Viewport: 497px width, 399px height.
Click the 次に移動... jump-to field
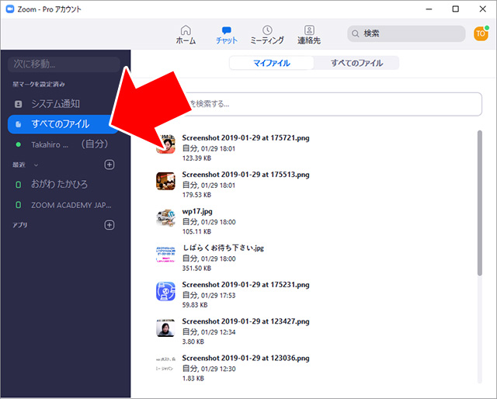click(x=62, y=63)
